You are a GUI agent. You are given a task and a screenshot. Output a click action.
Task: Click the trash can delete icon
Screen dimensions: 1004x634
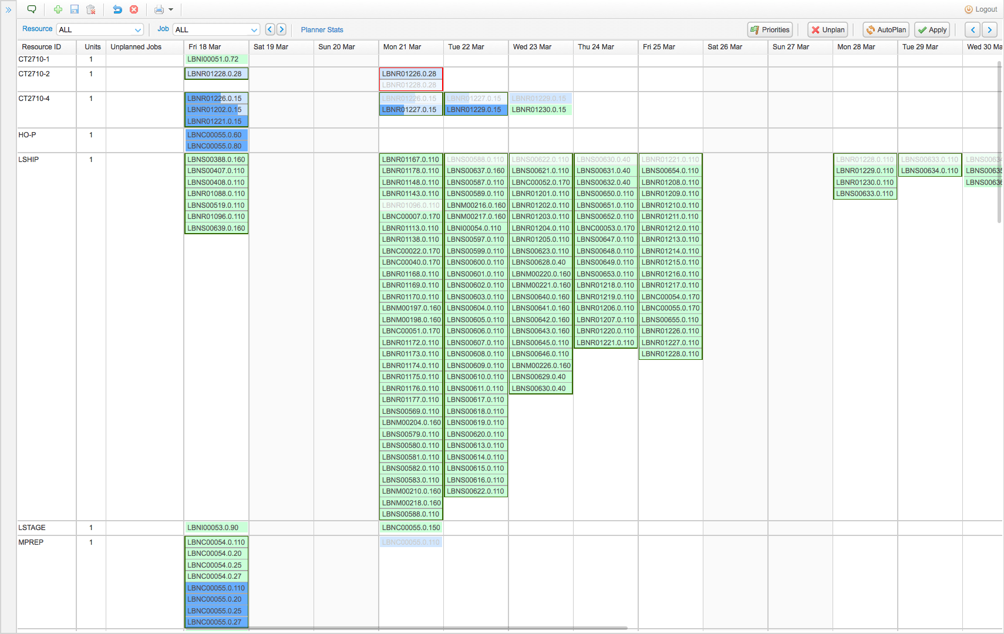91,9
